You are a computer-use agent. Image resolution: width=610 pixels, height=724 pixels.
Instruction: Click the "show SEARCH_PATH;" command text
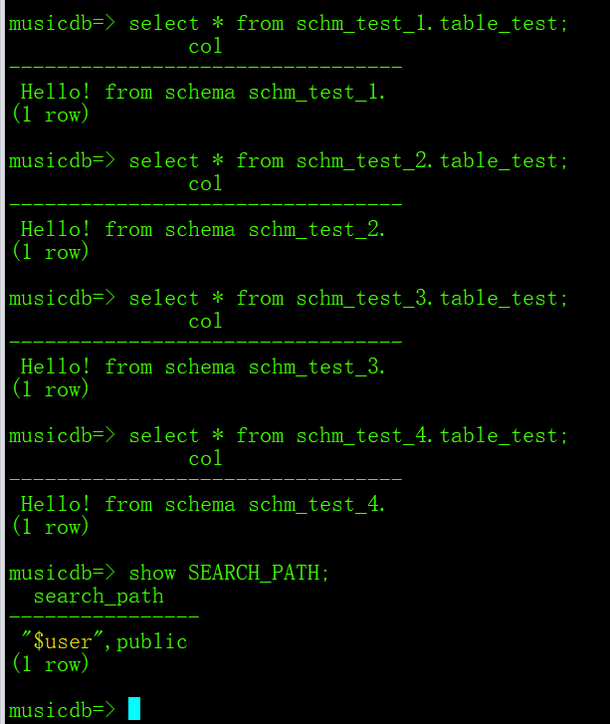tap(229, 573)
